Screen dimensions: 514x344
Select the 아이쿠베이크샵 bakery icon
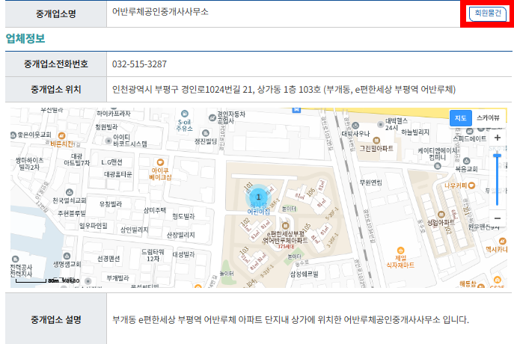pos(160,162)
